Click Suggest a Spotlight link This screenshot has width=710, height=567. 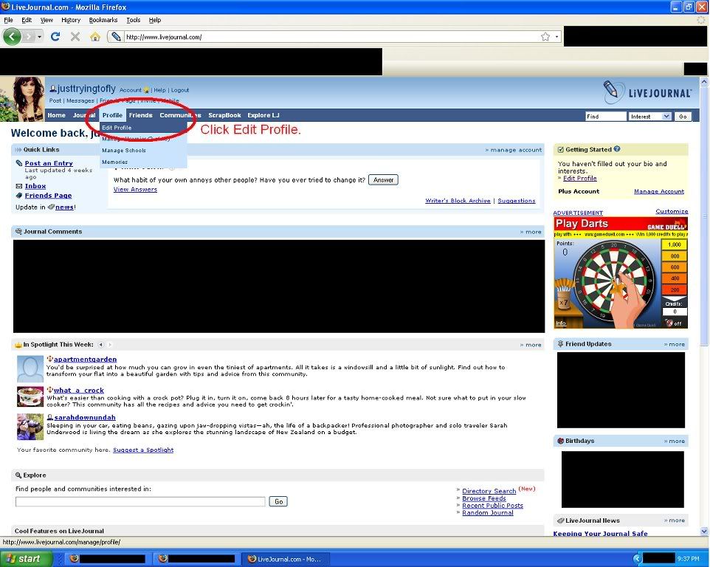(143, 450)
